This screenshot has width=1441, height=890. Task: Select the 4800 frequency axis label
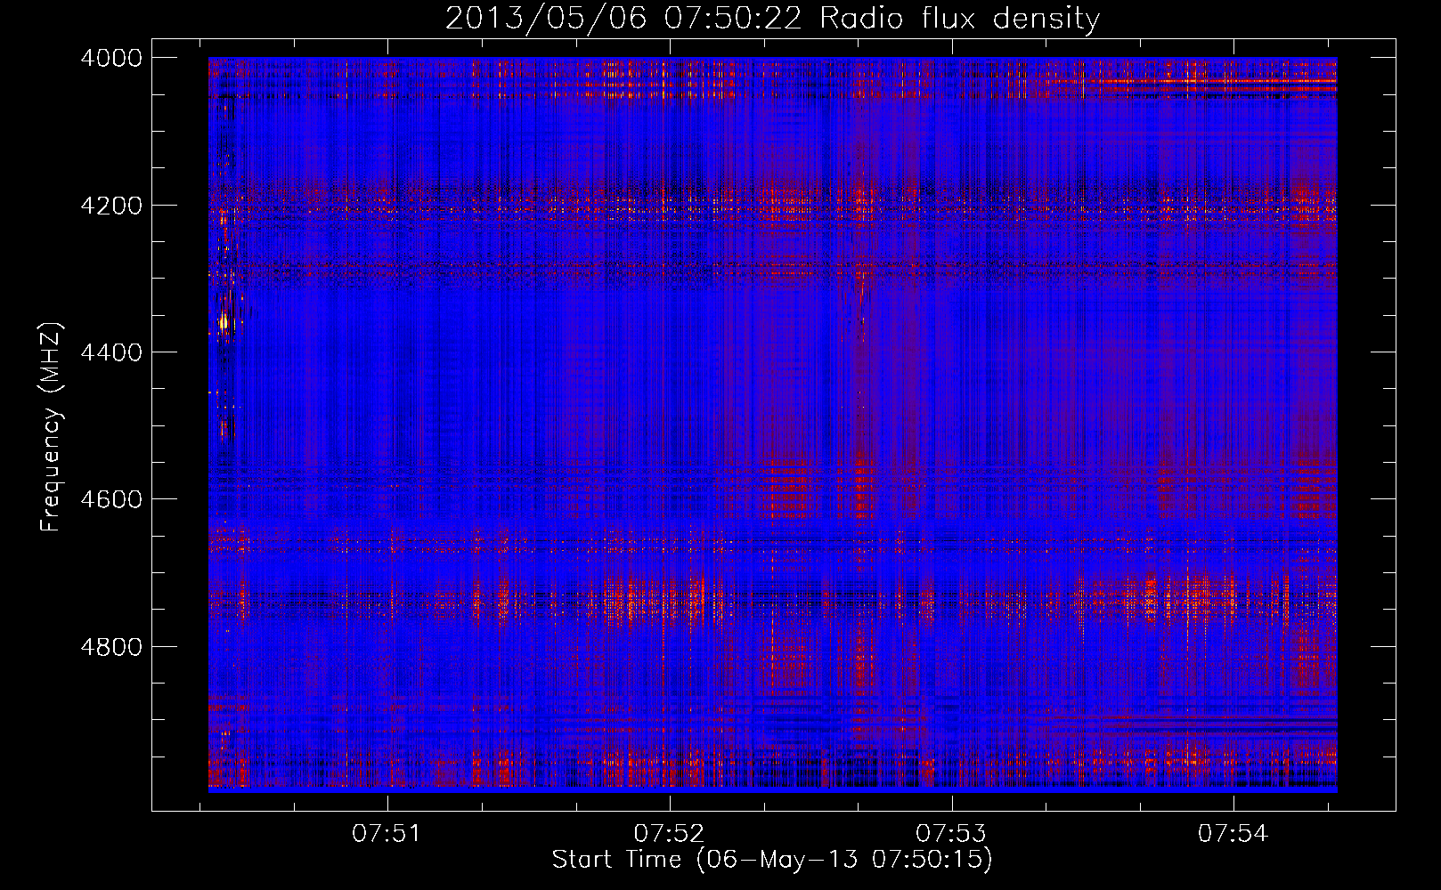pyautogui.click(x=111, y=647)
